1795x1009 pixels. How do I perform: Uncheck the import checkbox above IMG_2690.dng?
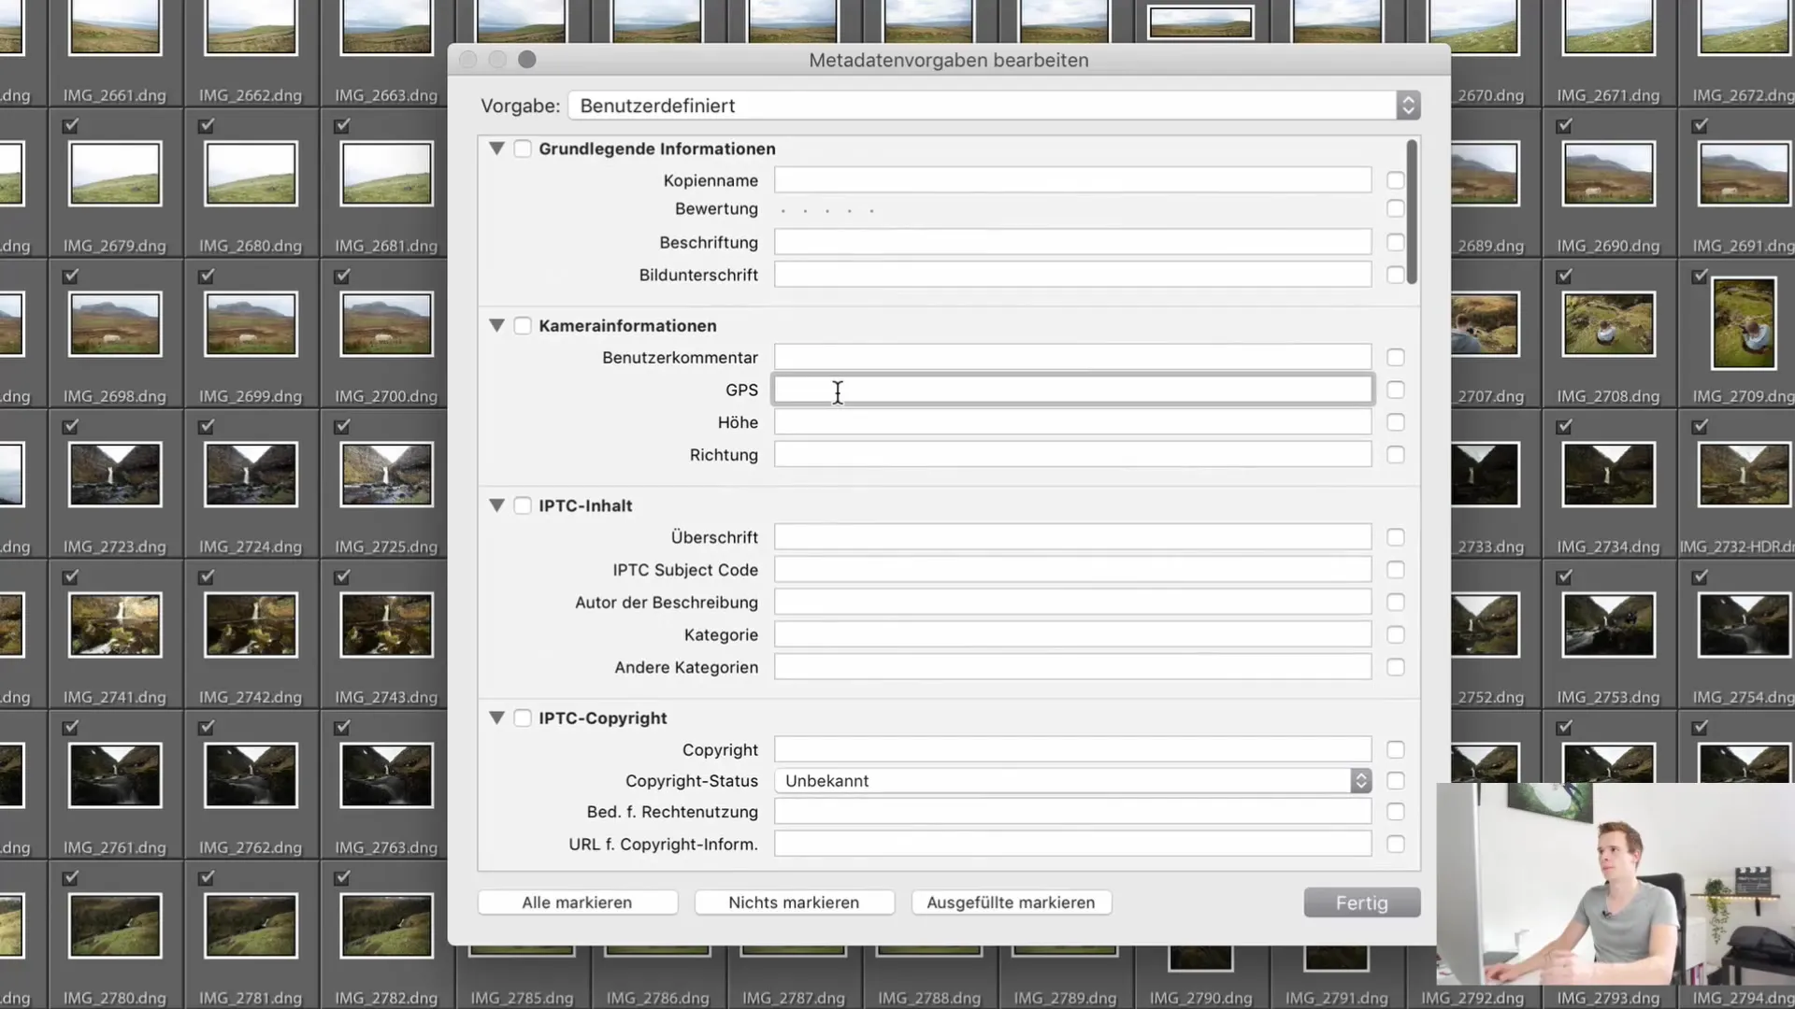[1564, 125]
